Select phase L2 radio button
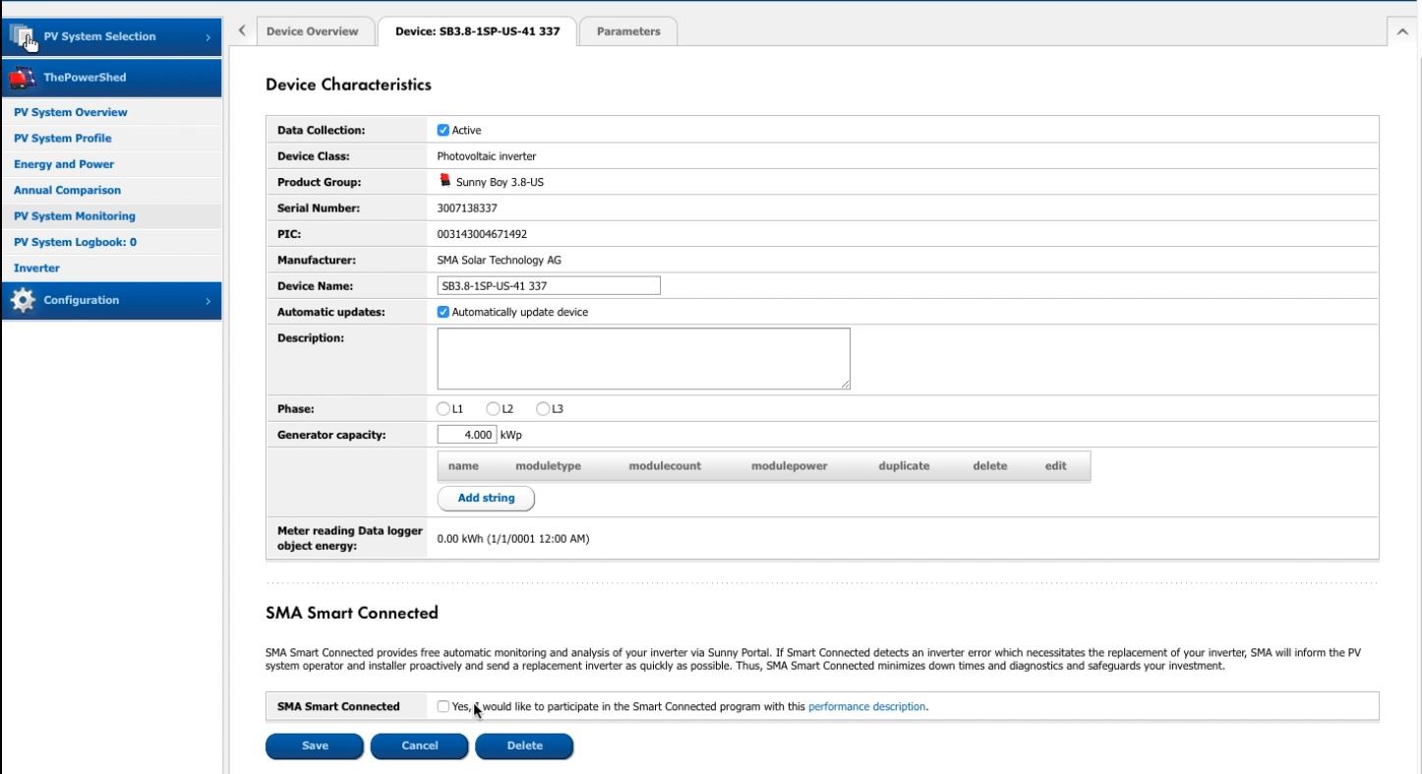Viewport: 1422px width, 774px height. point(493,408)
